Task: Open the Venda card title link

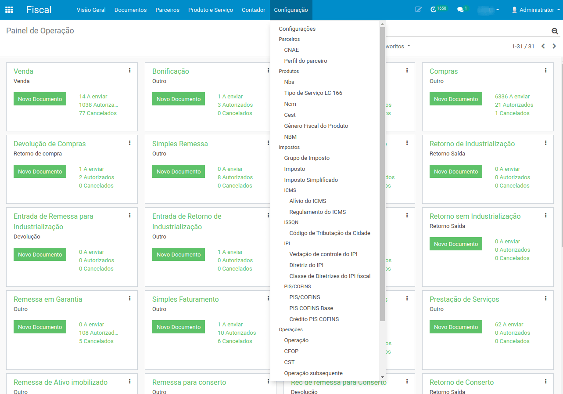Action: pos(23,71)
